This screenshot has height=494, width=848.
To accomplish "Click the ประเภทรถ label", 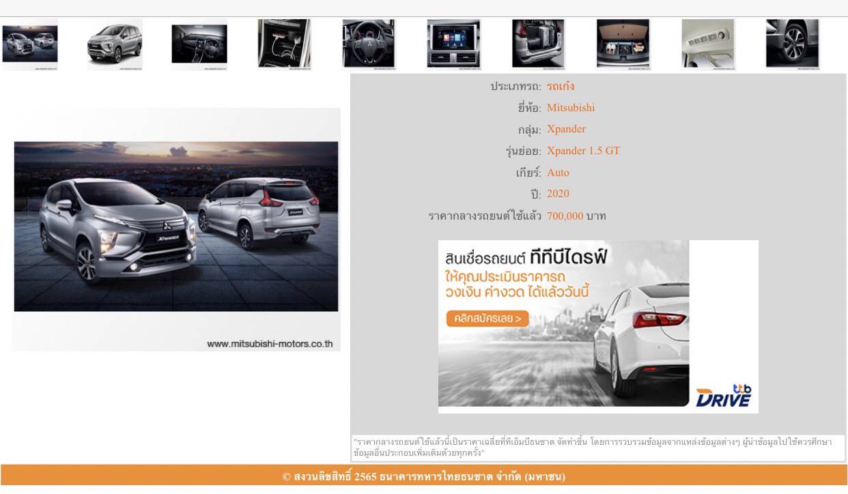I will [515, 87].
